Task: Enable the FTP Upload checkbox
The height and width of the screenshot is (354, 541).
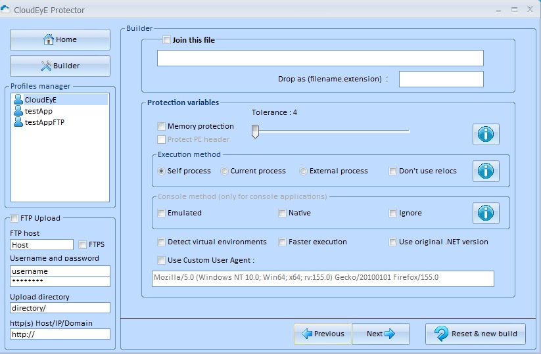Action: pyautogui.click(x=14, y=218)
